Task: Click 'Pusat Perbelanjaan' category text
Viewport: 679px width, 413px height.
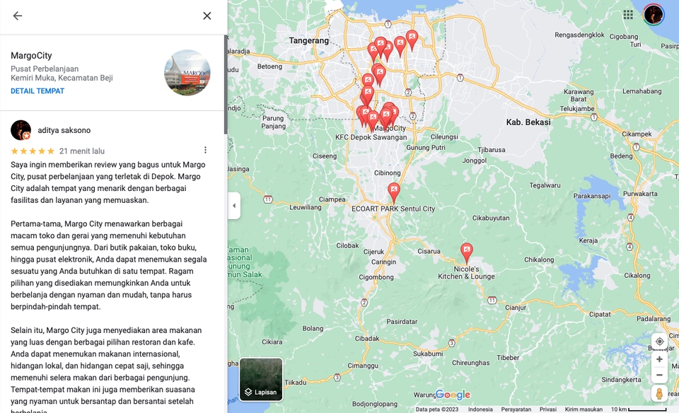Action: pos(45,69)
